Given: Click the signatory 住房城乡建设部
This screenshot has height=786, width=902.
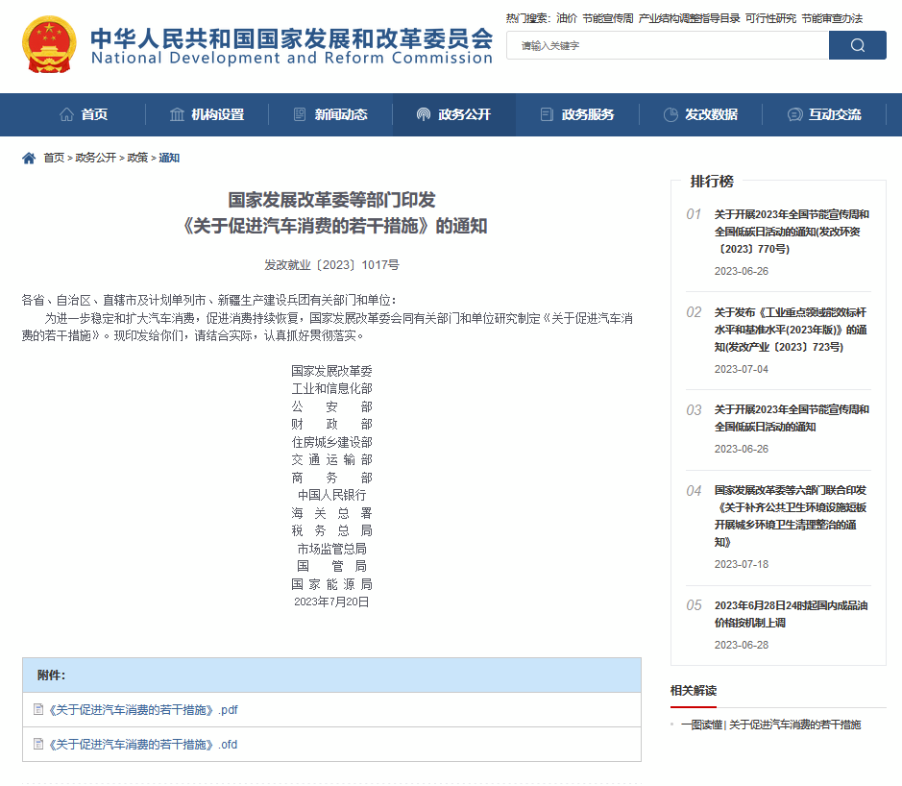Looking at the screenshot, I should (x=332, y=442).
